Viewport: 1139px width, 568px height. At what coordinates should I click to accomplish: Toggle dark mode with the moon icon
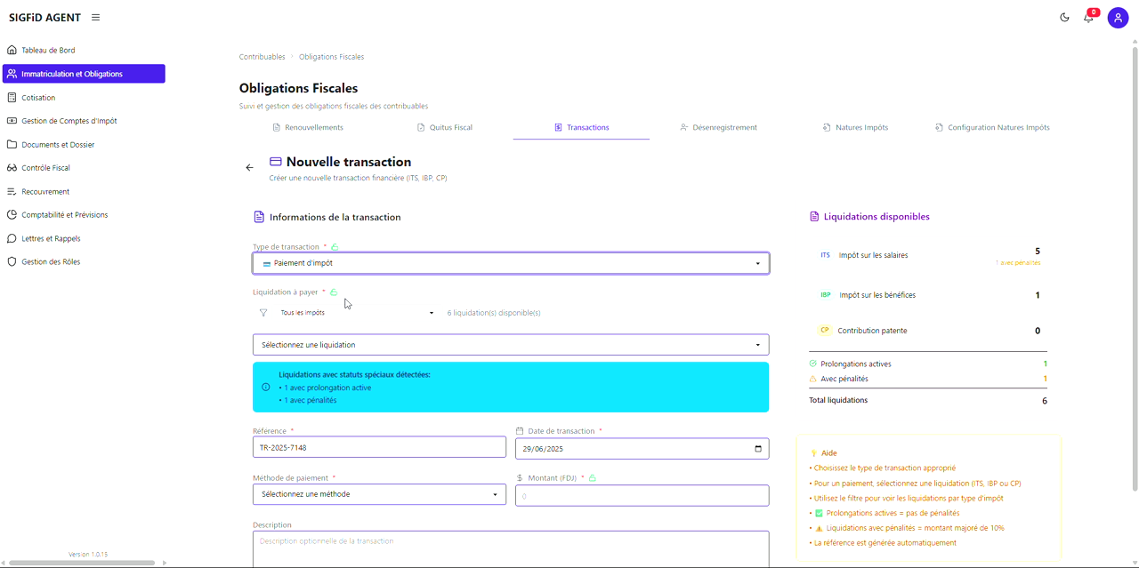[1064, 17]
